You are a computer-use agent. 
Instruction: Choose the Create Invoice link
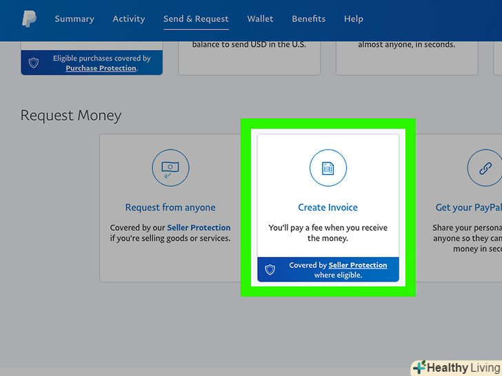click(x=328, y=207)
